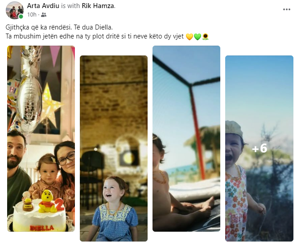Open the three-dot post options menu
The width and height of the screenshot is (301, 246).
[286, 9]
